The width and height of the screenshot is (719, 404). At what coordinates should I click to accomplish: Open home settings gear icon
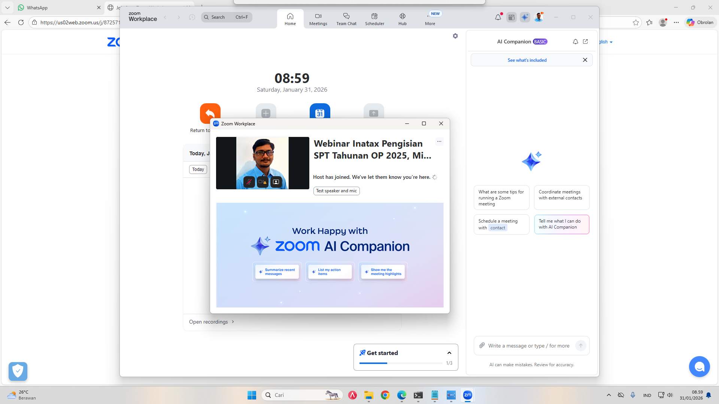click(455, 36)
